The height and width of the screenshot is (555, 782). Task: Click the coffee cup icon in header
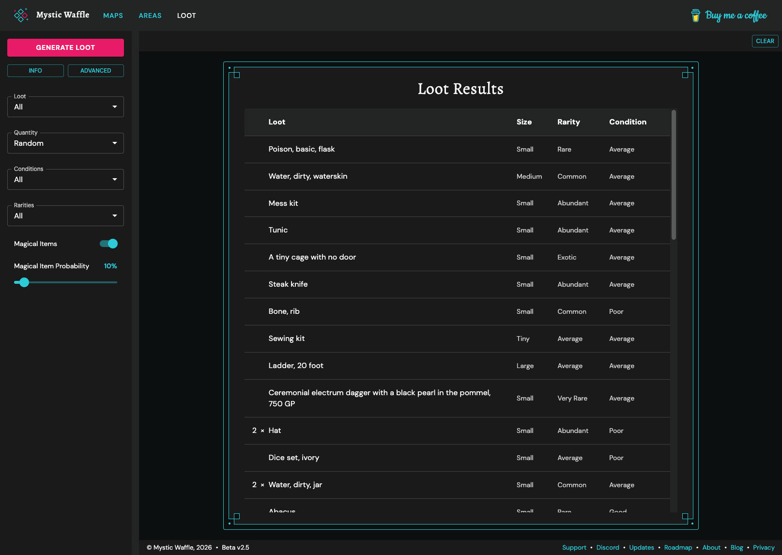tap(696, 15)
